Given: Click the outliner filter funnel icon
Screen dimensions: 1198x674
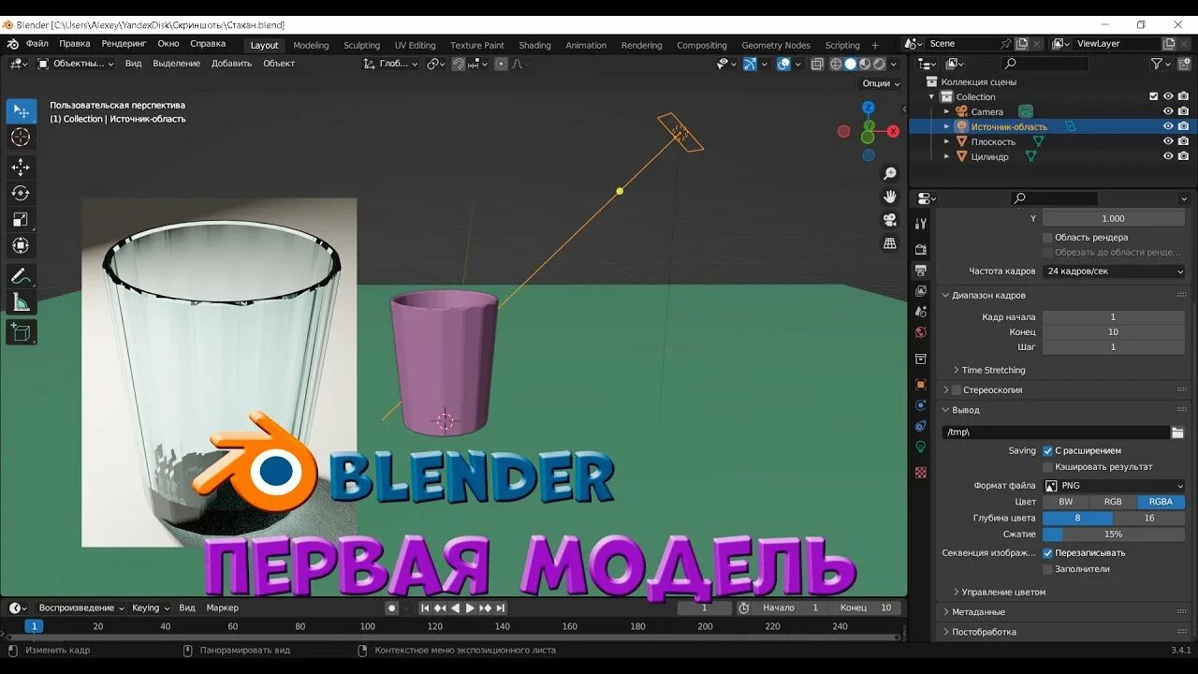Looking at the screenshot, I should coord(1157,64).
